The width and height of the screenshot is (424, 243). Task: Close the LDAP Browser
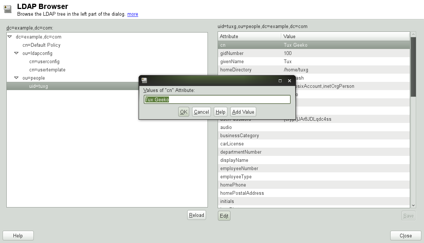click(406, 236)
